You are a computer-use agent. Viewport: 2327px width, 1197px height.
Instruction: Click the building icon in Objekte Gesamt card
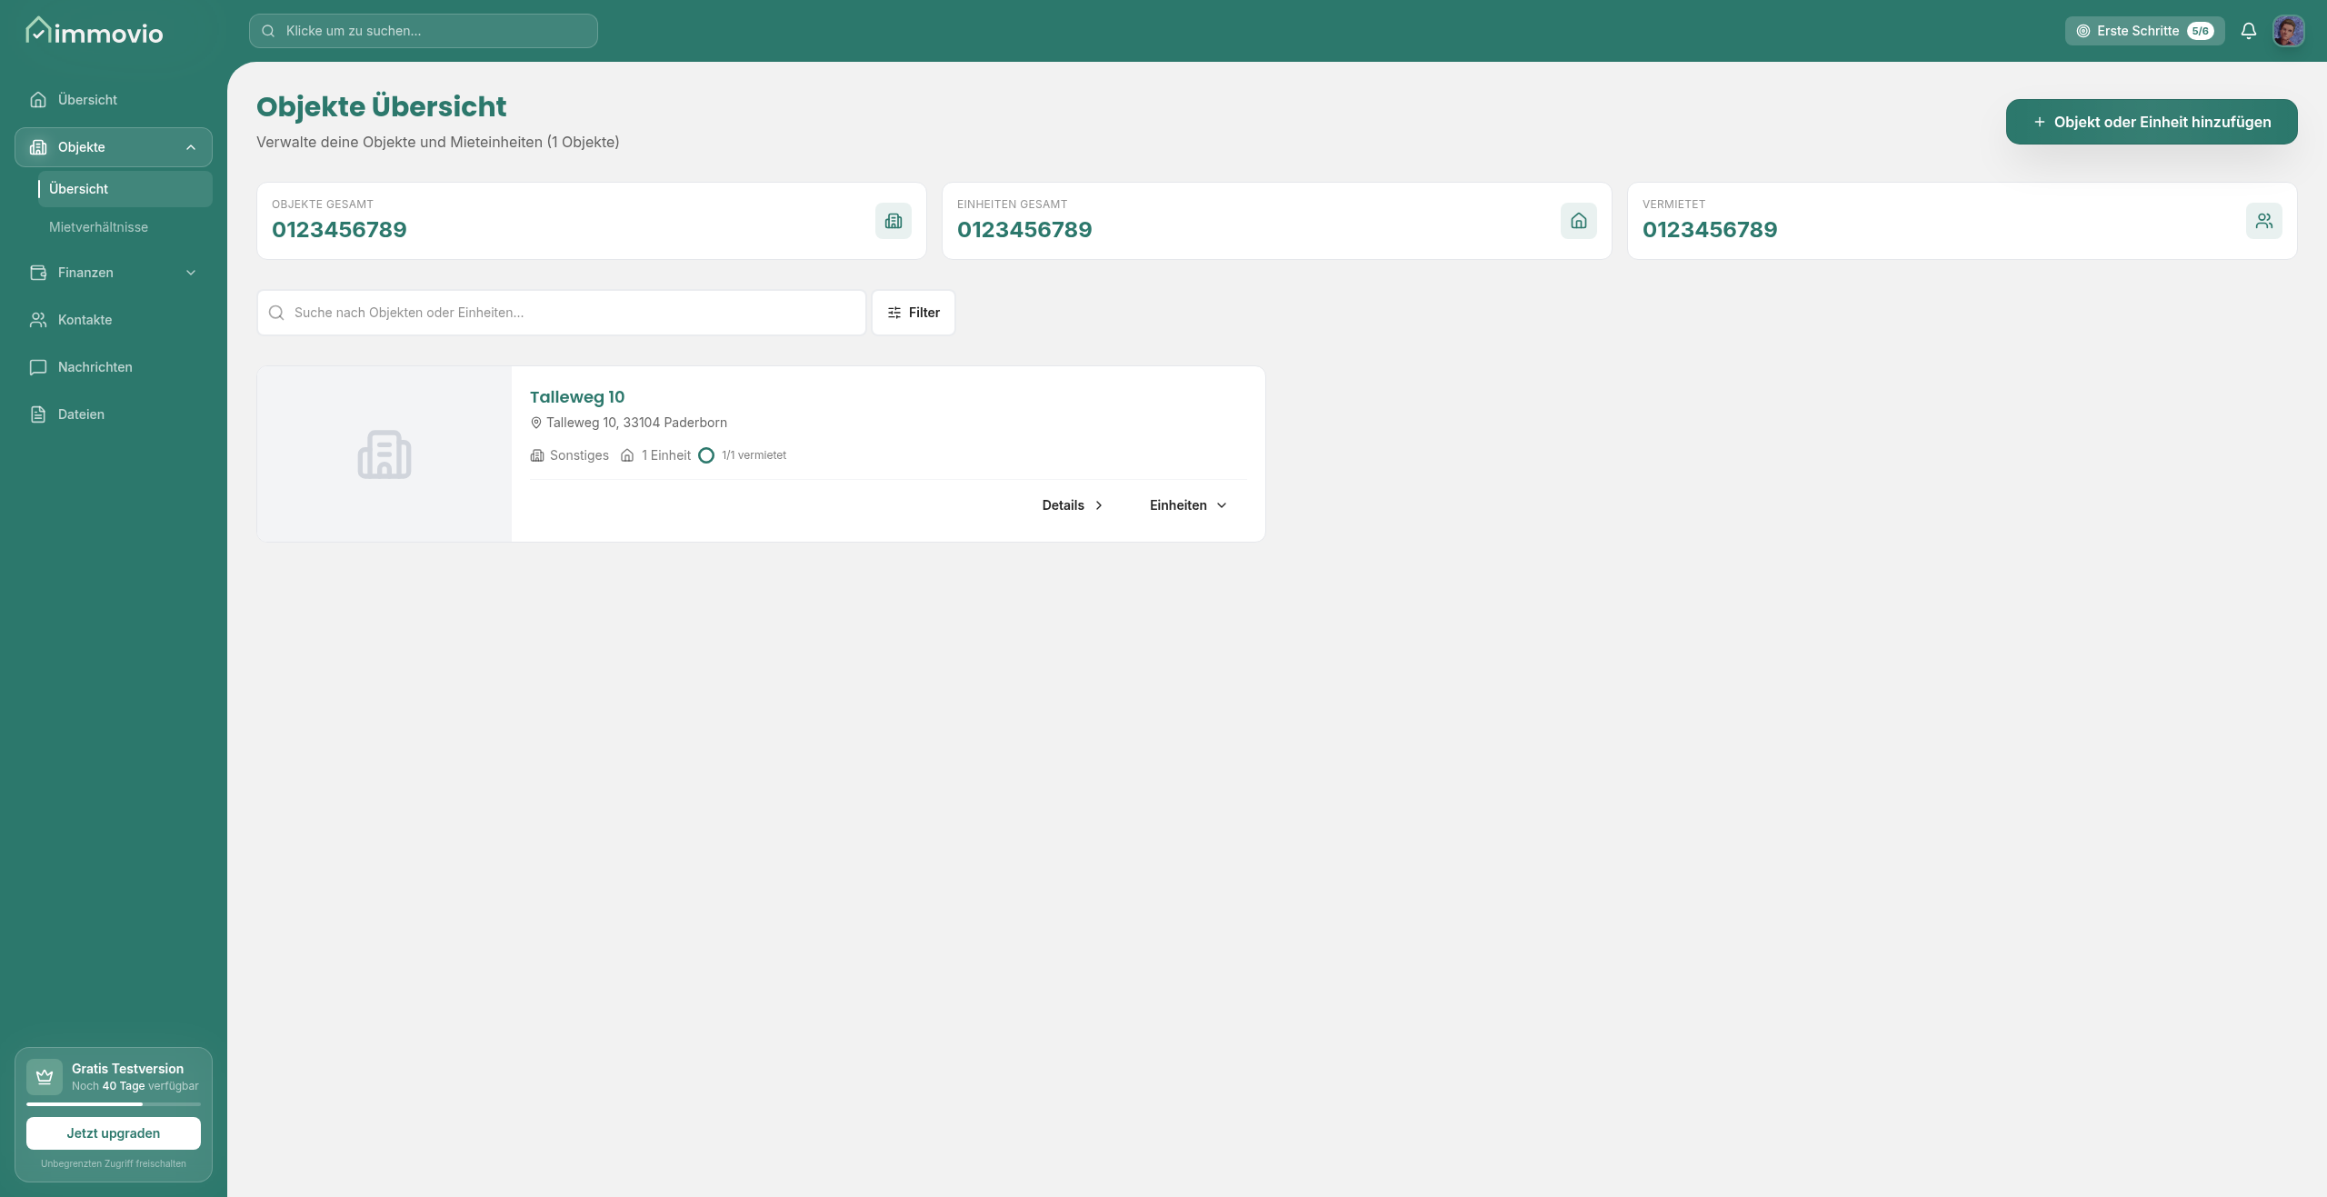click(x=893, y=221)
